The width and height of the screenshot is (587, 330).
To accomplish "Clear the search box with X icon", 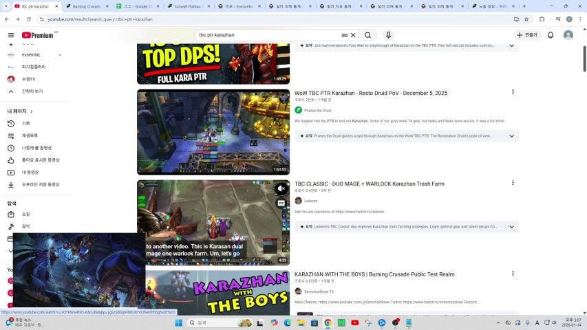I will (353, 35).
